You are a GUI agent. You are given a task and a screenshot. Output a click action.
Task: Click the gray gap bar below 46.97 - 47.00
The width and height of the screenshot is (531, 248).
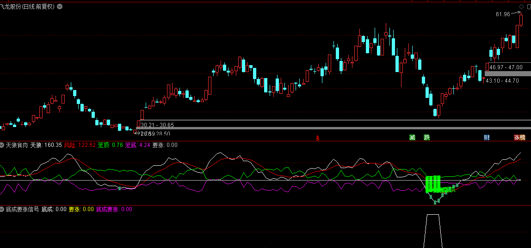click(507, 73)
